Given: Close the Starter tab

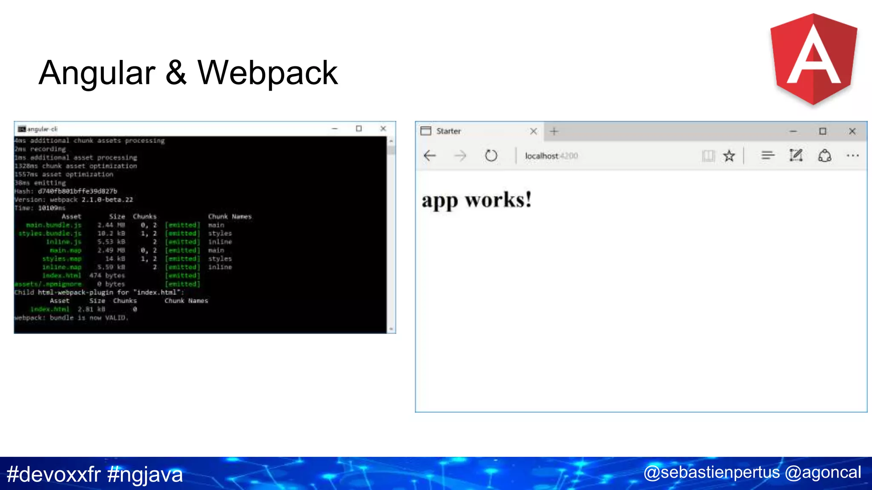Looking at the screenshot, I should 534,131.
